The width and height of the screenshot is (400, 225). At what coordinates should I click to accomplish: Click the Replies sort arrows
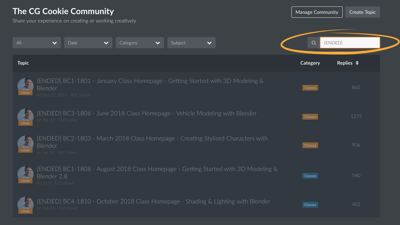[357, 63]
